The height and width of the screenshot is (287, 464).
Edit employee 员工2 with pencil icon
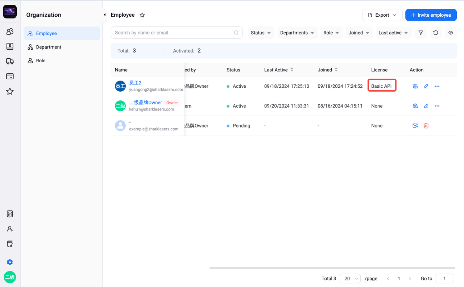426,86
